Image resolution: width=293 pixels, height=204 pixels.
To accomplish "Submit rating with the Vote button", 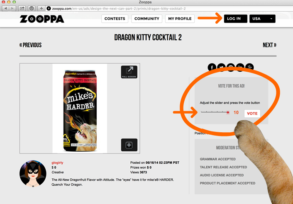I will point(252,114).
